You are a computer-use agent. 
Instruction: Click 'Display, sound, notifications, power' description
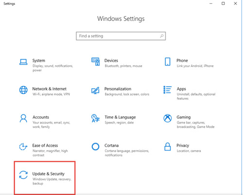point(52,68)
